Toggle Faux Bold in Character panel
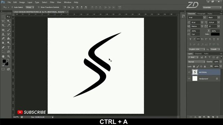This screenshot has width=223, height=125. [x=190, y=39]
